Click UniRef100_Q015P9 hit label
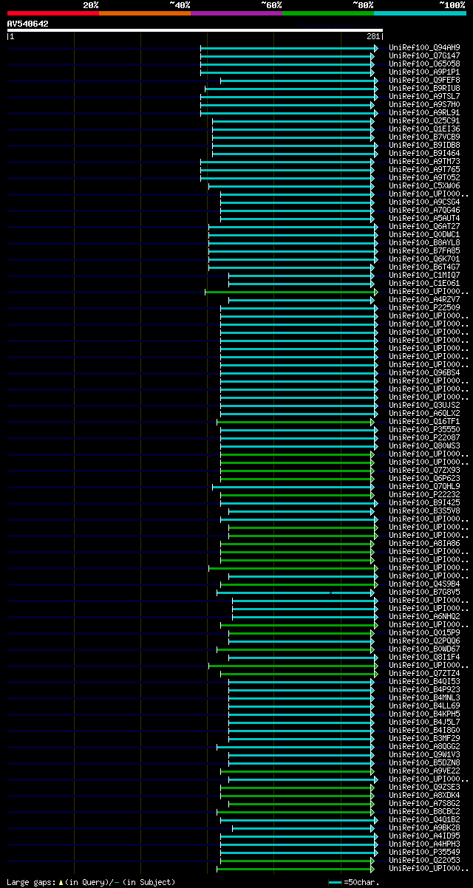This screenshot has width=473, height=888. (424, 632)
